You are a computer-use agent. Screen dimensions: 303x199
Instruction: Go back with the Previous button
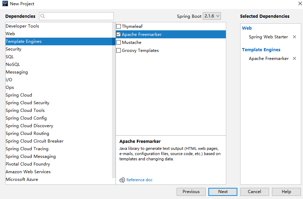click(191, 192)
